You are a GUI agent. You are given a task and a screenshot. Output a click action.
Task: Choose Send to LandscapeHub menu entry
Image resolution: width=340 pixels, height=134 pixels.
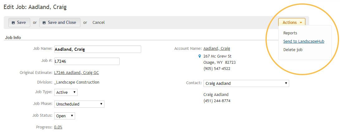(304, 41)
